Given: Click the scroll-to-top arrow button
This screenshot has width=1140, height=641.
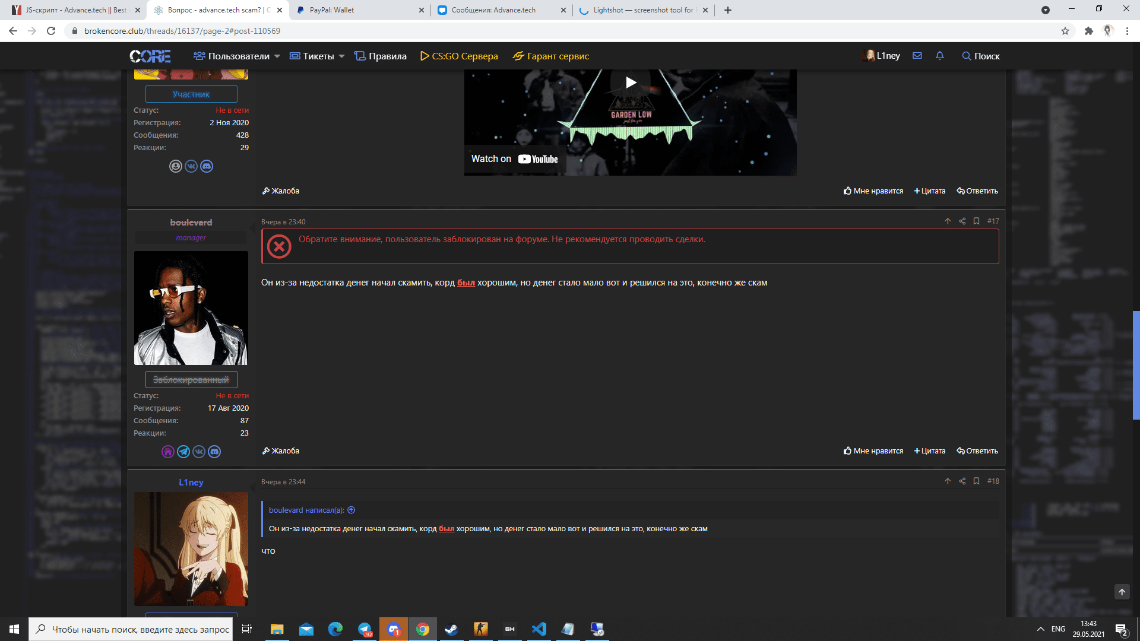Looking at the screenshot, I should pos(1122,592).
